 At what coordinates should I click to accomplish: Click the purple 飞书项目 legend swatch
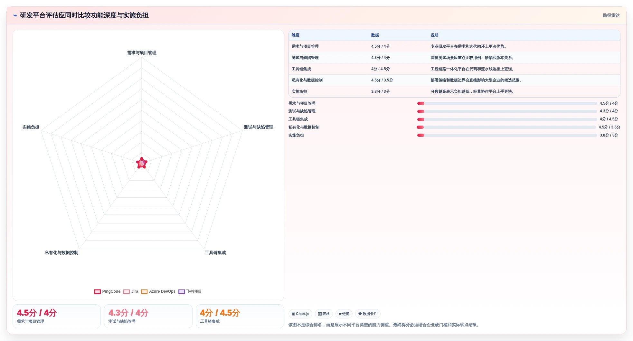[x=182, y=292]
